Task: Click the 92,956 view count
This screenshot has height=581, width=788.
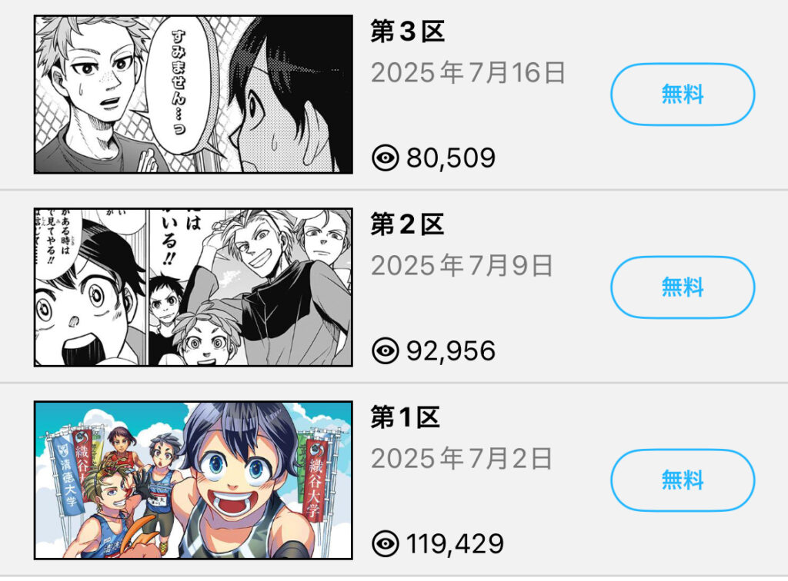Action: (x=451, y=350)
